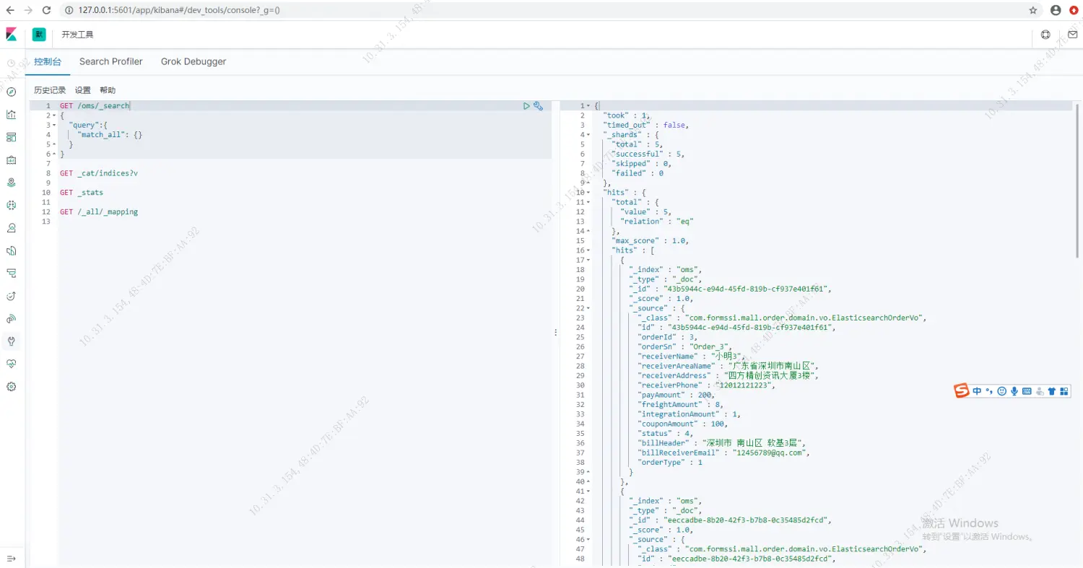This screenshot has width=1083, height=568.
Task: Open the 设置 (Settings) link
Action: [x=83, y=90]
